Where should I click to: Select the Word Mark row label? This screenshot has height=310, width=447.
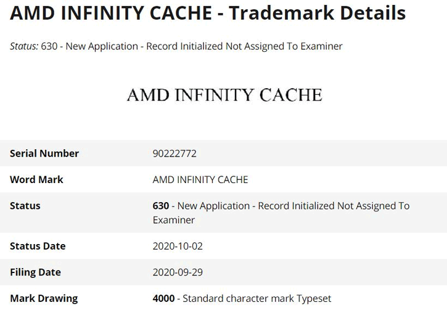[36, 179]
